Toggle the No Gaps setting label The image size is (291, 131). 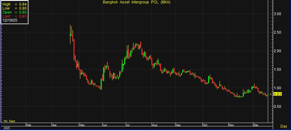[x=10, y=121]
